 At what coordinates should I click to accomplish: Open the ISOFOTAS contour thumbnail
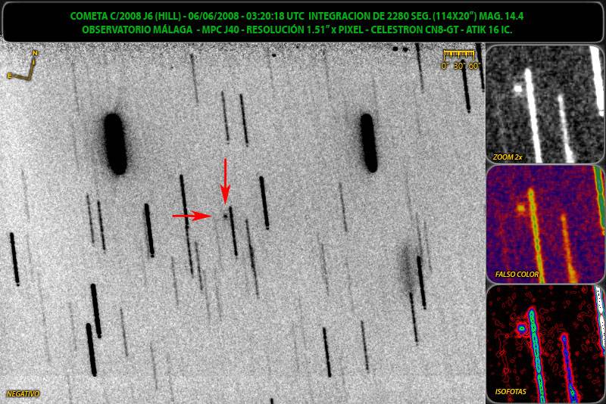click(x=545, y=343)
